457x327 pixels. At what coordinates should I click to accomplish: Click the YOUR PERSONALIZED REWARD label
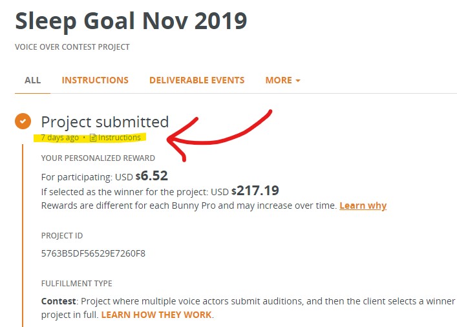coord(98,158)
